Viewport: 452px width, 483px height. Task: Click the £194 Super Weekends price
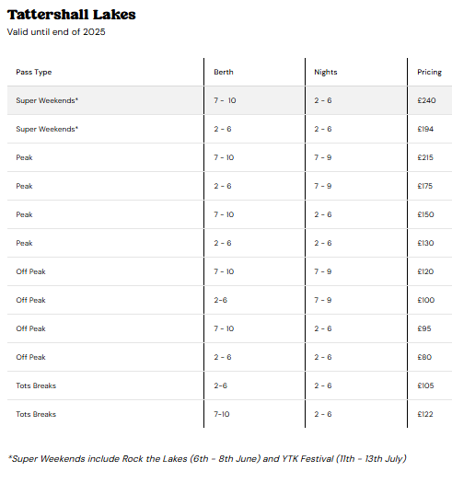[x=425, y=129]
